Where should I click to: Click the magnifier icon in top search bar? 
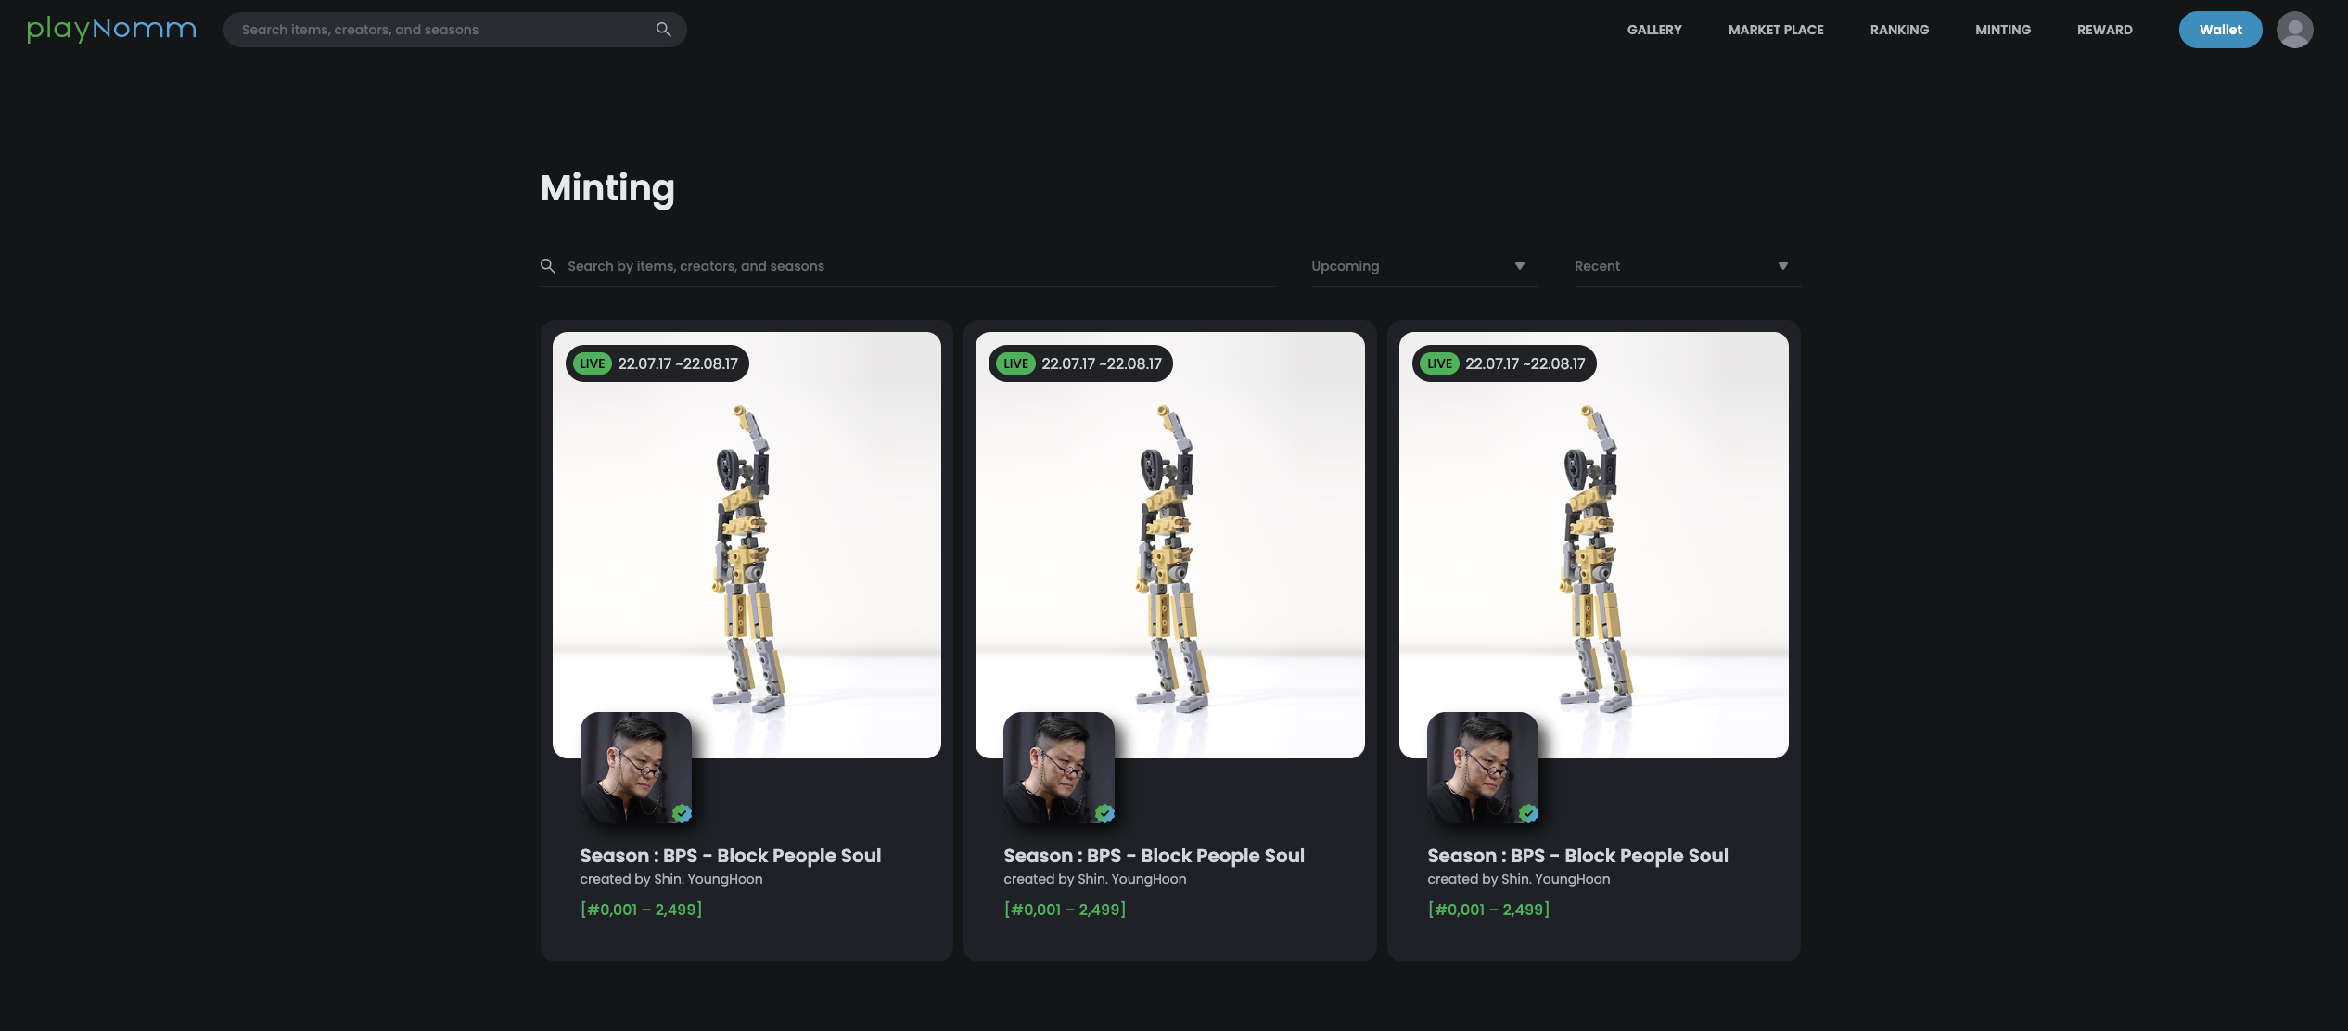(x=663, y=30)
